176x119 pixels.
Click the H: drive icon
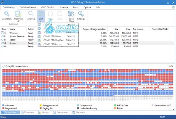pos(2,46)
